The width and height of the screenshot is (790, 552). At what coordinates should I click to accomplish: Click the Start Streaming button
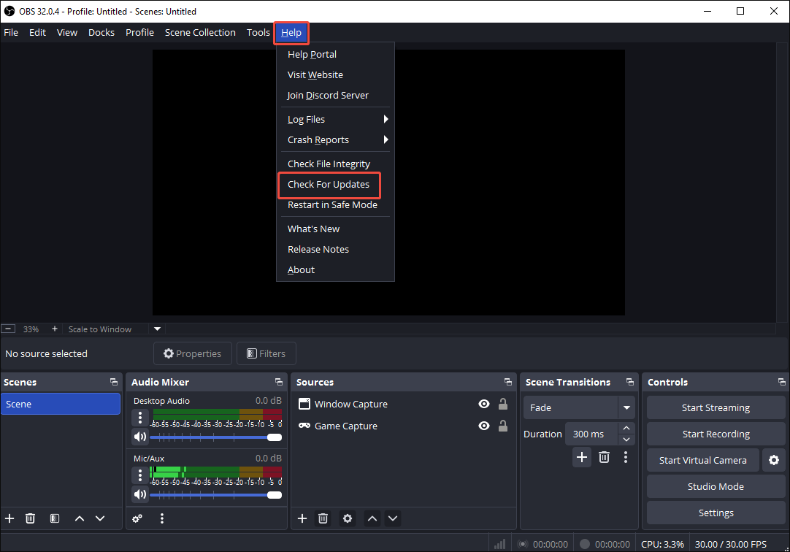(x=716, y=407)
